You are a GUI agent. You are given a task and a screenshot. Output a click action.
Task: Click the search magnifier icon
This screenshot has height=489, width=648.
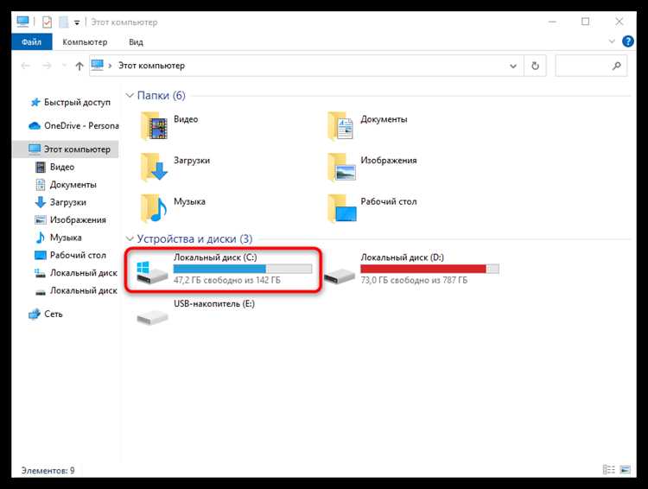617,66
